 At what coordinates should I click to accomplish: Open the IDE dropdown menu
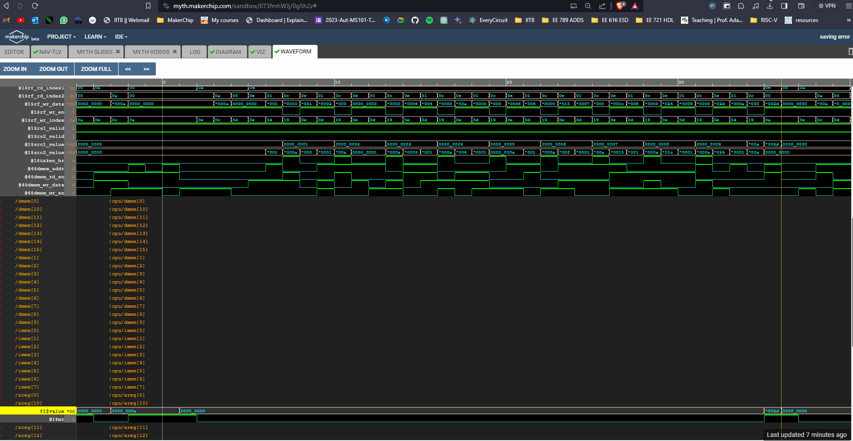[121, 37]
